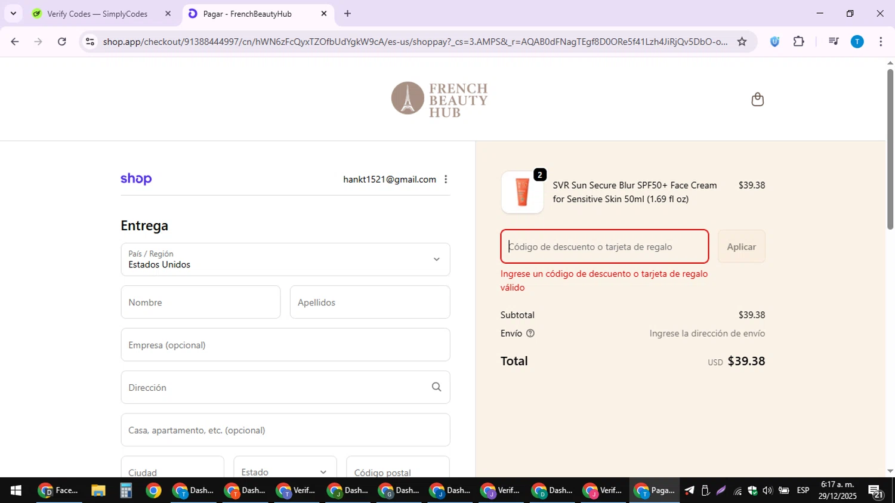Open Telegram tray icon
This screenshot has height=503, width=895.
click(689, 490)
